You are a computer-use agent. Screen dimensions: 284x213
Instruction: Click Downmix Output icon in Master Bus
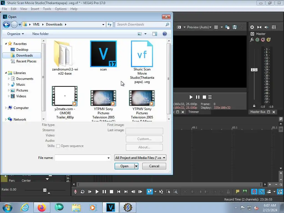click(x=259, y=27)
